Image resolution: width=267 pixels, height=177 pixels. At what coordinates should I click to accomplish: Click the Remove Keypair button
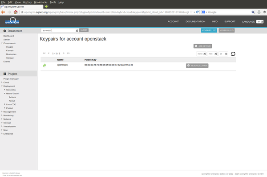[197, 66]
